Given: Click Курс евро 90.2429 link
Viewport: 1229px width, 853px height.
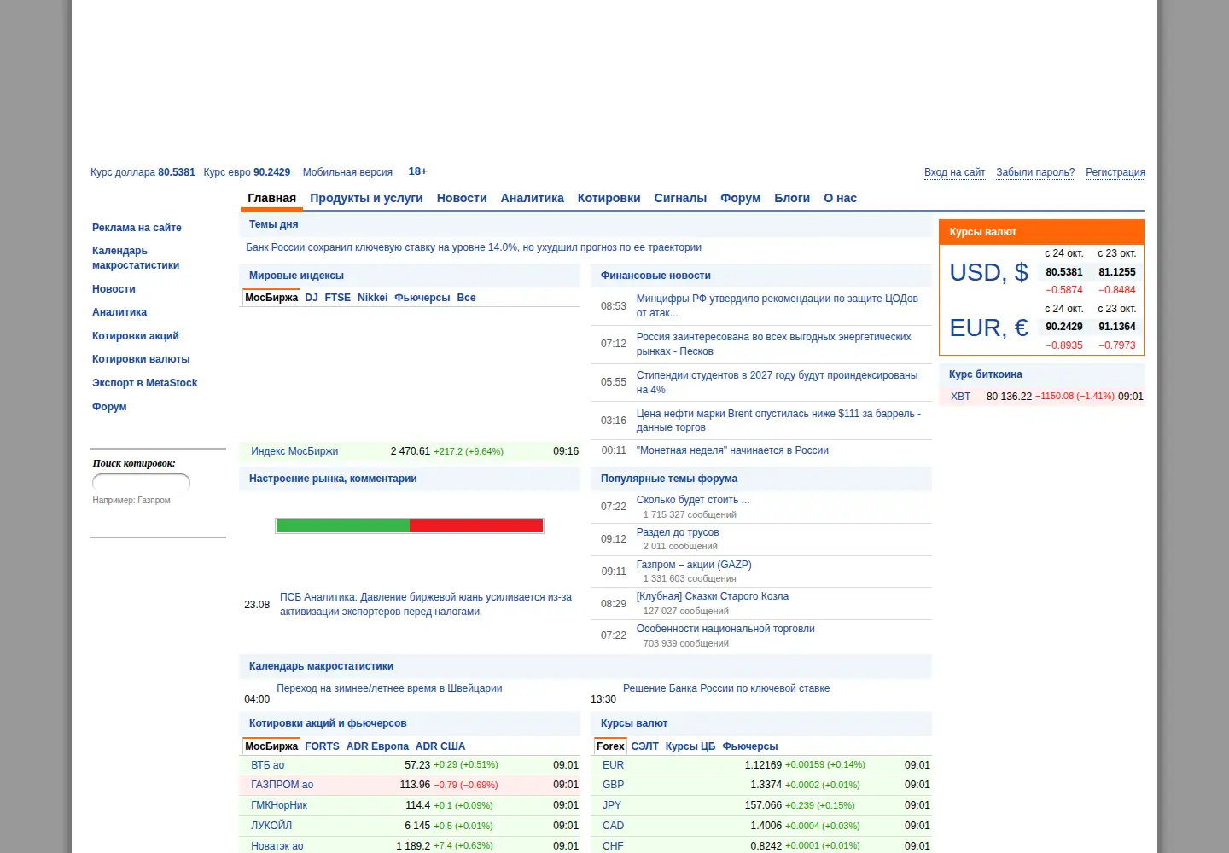Looking at the screenshot, I should 247,172.
